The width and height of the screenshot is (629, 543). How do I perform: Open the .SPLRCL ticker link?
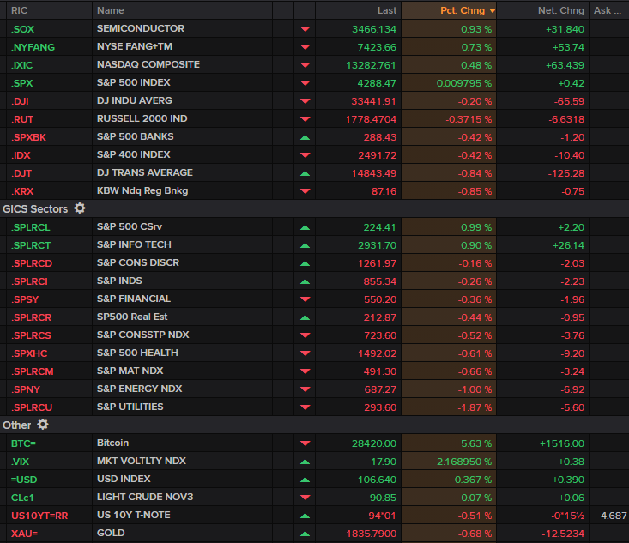31,227
